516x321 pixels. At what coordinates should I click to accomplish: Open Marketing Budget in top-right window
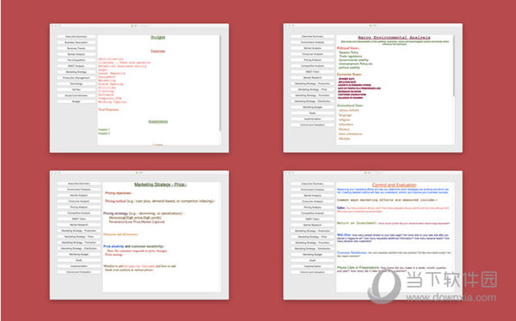coord(312,107)
